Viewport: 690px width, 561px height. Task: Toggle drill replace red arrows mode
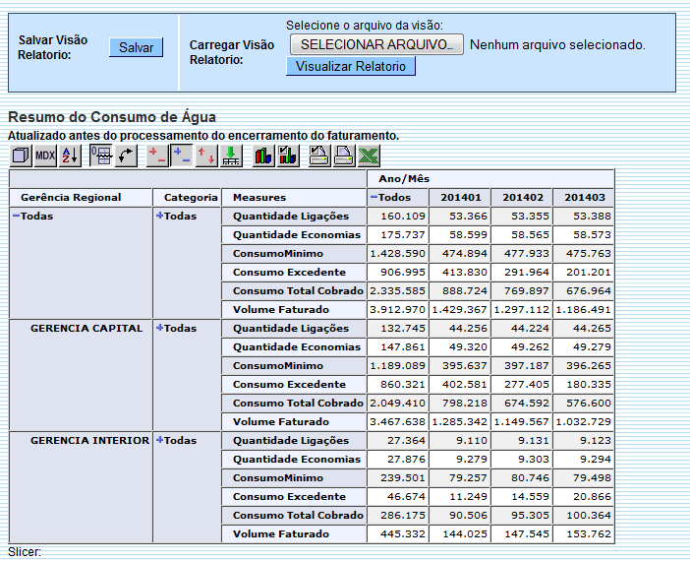pos(206,156)
